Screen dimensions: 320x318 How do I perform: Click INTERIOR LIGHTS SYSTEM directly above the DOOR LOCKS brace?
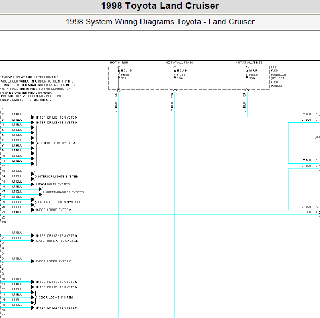[x=57, y=123]
